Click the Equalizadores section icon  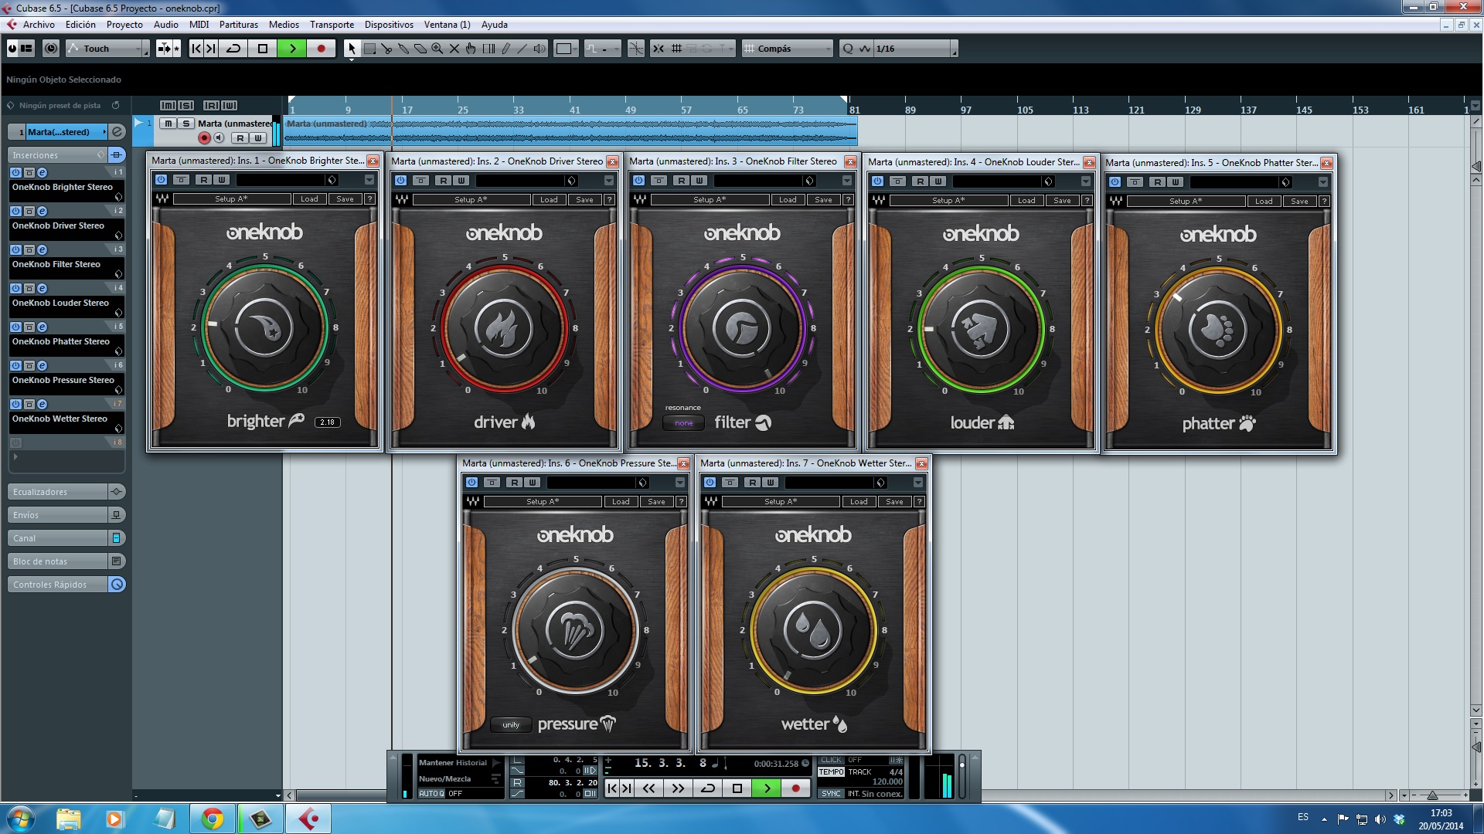(x=117, y=492)
